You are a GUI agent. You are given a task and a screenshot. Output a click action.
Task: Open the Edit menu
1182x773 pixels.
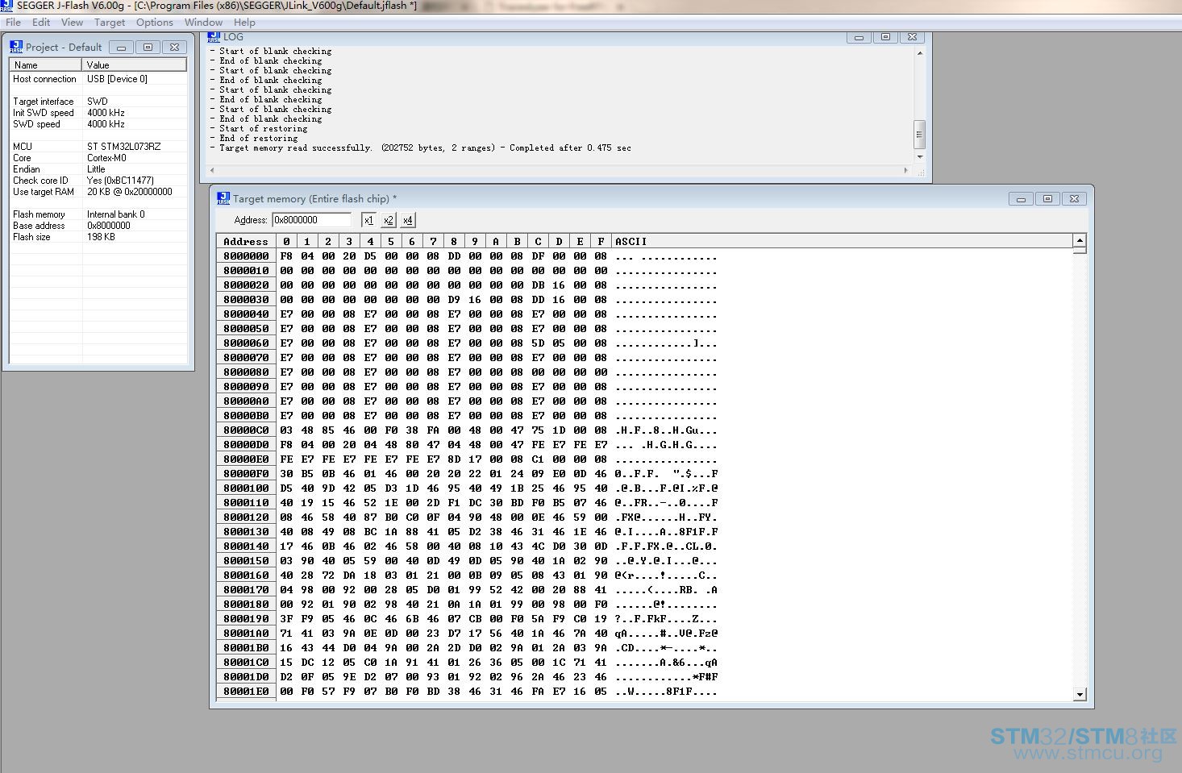click(x=41, y=23)
